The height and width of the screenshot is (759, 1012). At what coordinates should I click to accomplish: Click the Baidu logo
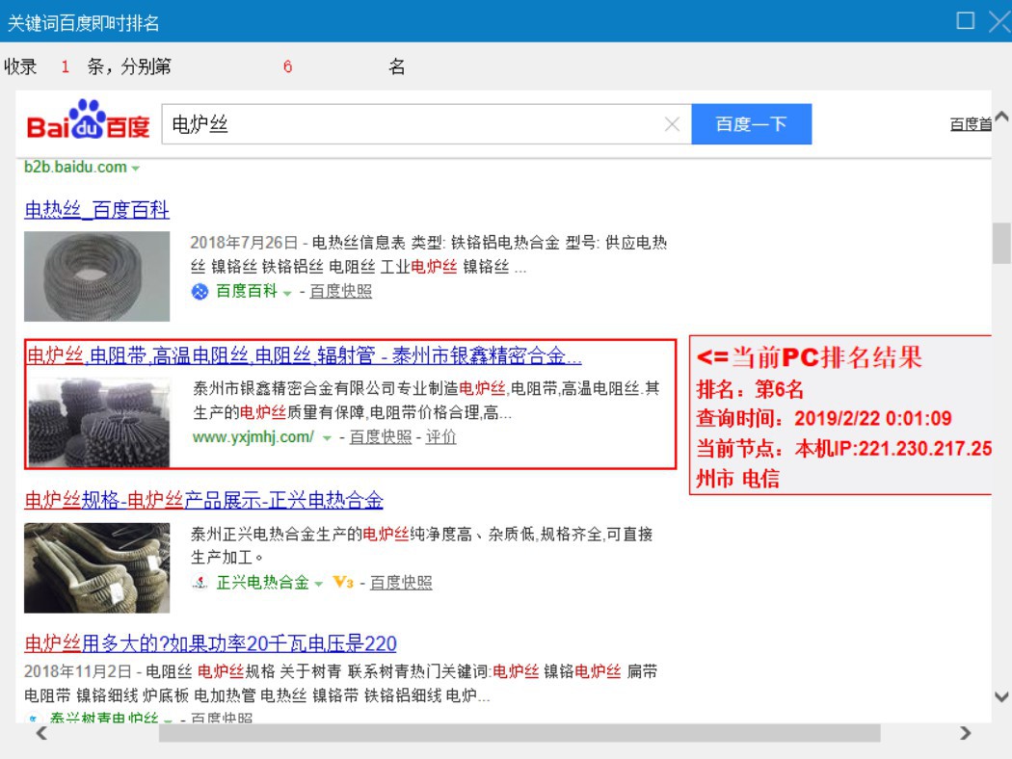click(88, 120)
